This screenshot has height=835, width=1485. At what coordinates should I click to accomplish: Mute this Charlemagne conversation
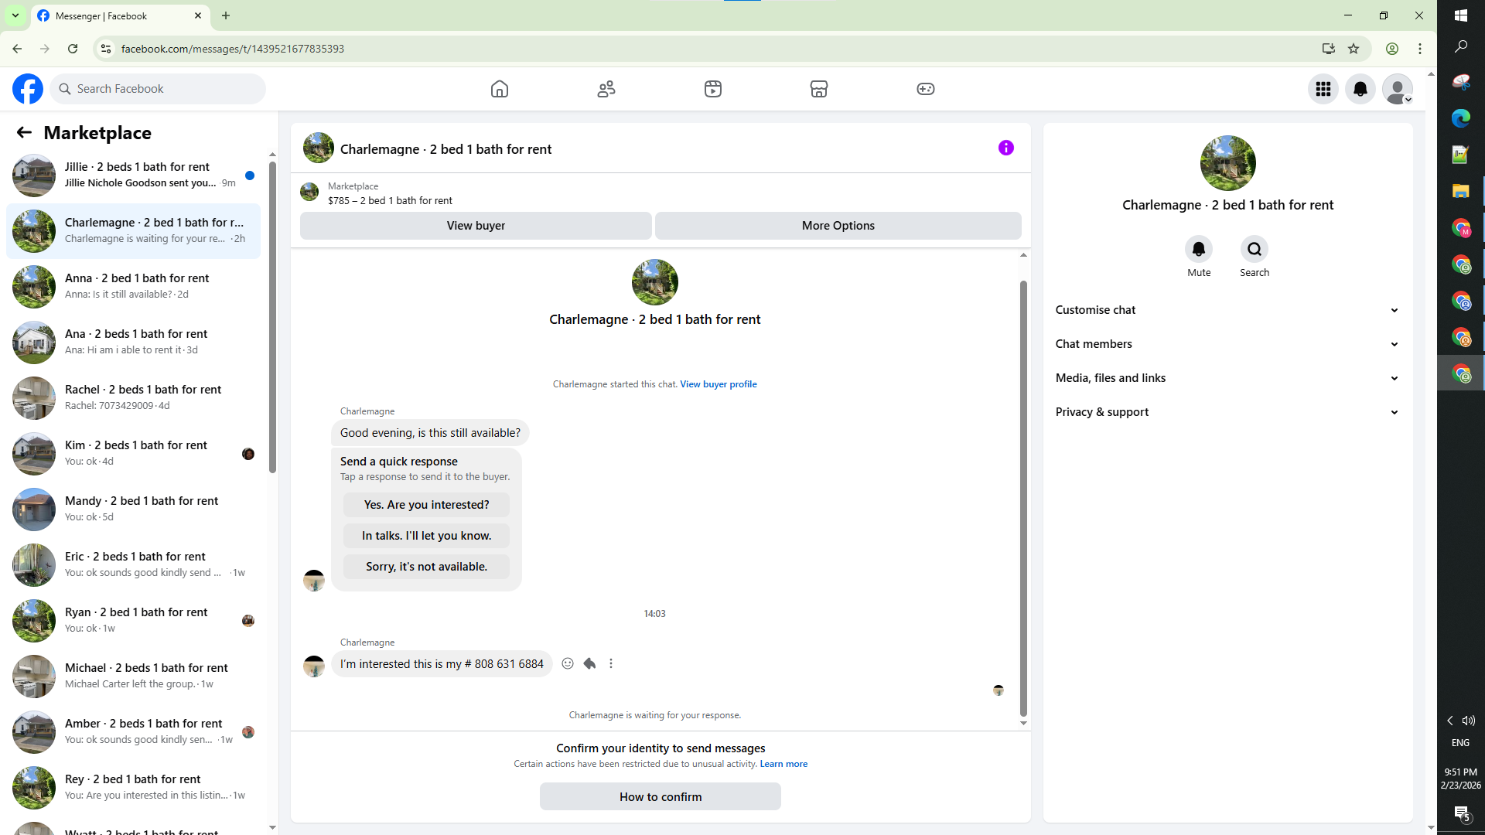pos(1199,249)
